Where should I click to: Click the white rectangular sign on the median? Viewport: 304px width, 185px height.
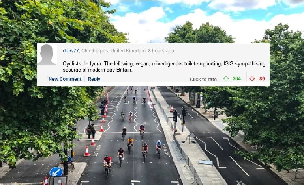coord(206,163)
